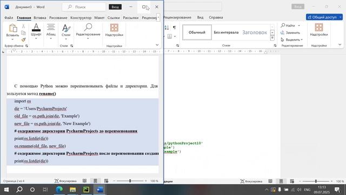Open PyCharm from the taskbar
The height and width of the screenshot is (195, 346).
click(x=86, y=190)
